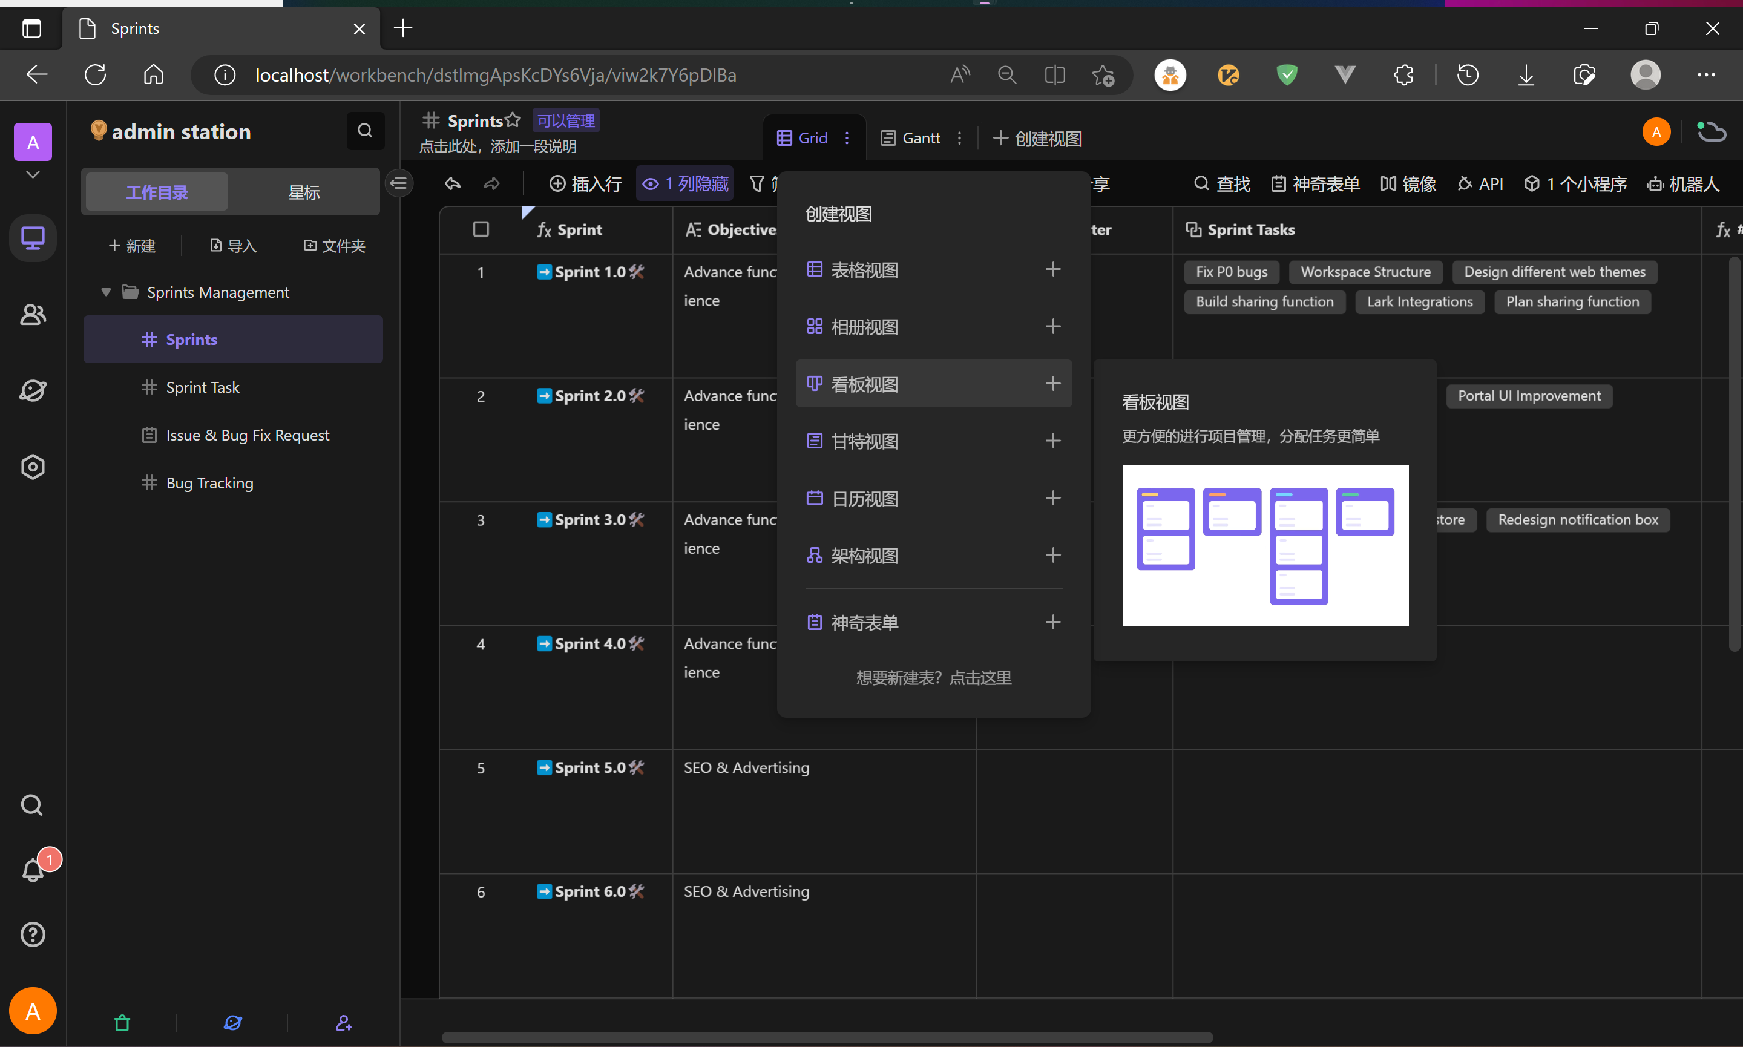
Task: Open the notifications bell icon
Action: click(33, 870)
